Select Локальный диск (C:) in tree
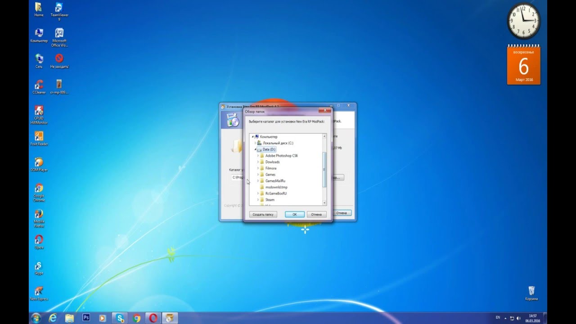Image resolution: width=576 pixels, height=324 pixels. (275, 143)
